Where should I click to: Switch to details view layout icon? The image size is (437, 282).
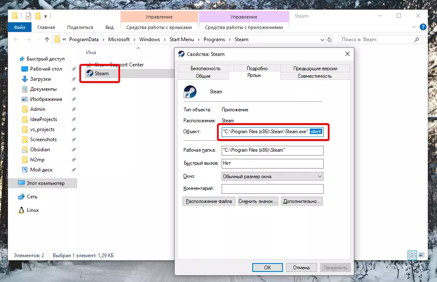[412, 255]
